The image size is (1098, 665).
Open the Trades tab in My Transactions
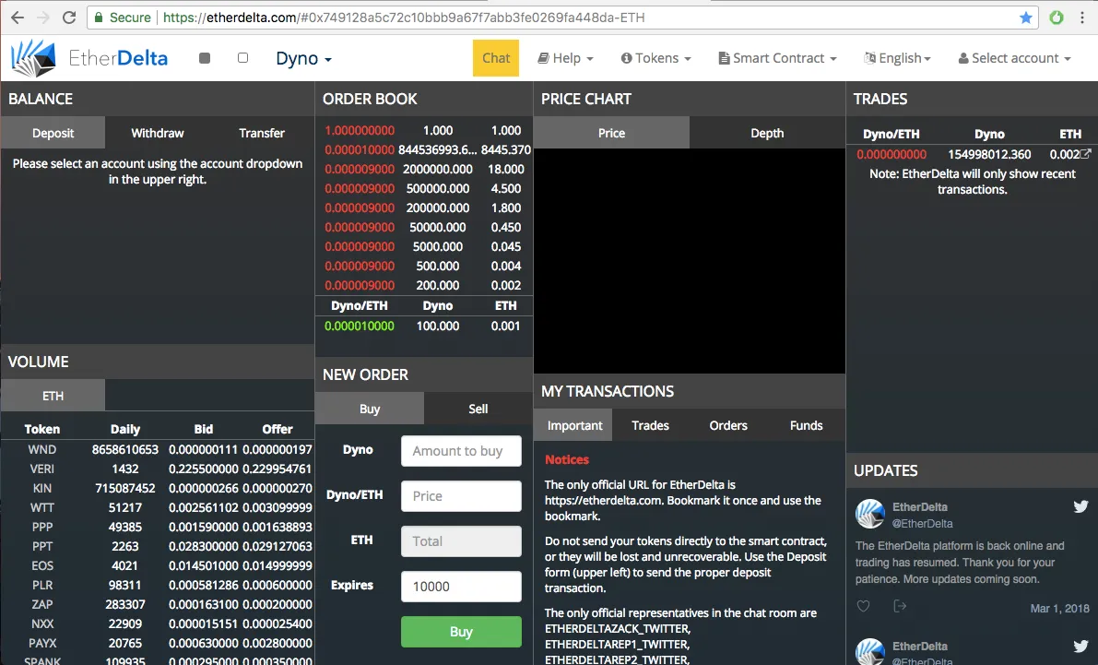(x=651, y=425)
